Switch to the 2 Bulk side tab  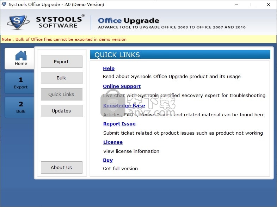(19, 107)
